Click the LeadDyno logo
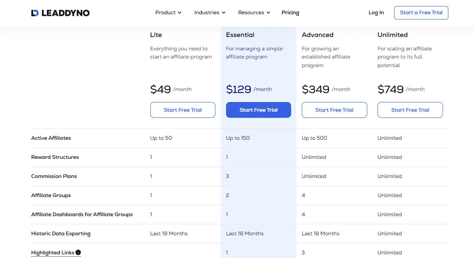The image size is (474, 258). (60, 13)
